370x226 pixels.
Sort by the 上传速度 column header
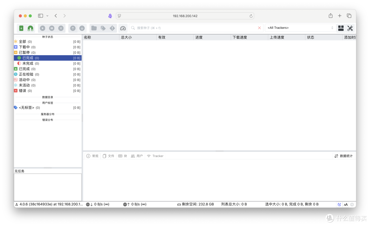[x=287, y=37]
